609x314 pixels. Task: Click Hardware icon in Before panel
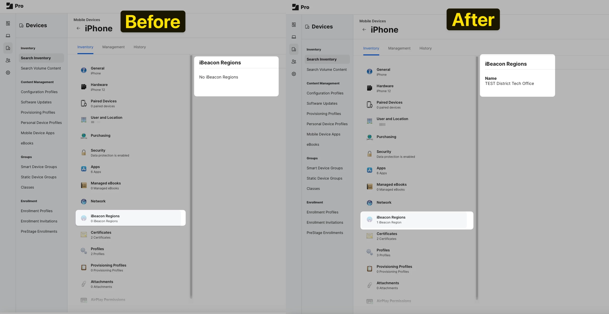84,87
